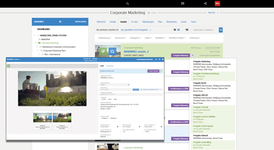Switch to the tile grid view
Viewport: 274px width, 150px height.
coord(175,30)
